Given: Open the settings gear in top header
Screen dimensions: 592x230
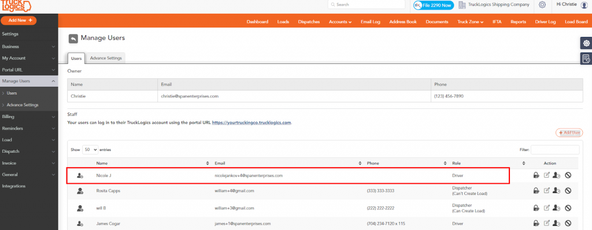Looking at the screenshot, I should point(542,5).
